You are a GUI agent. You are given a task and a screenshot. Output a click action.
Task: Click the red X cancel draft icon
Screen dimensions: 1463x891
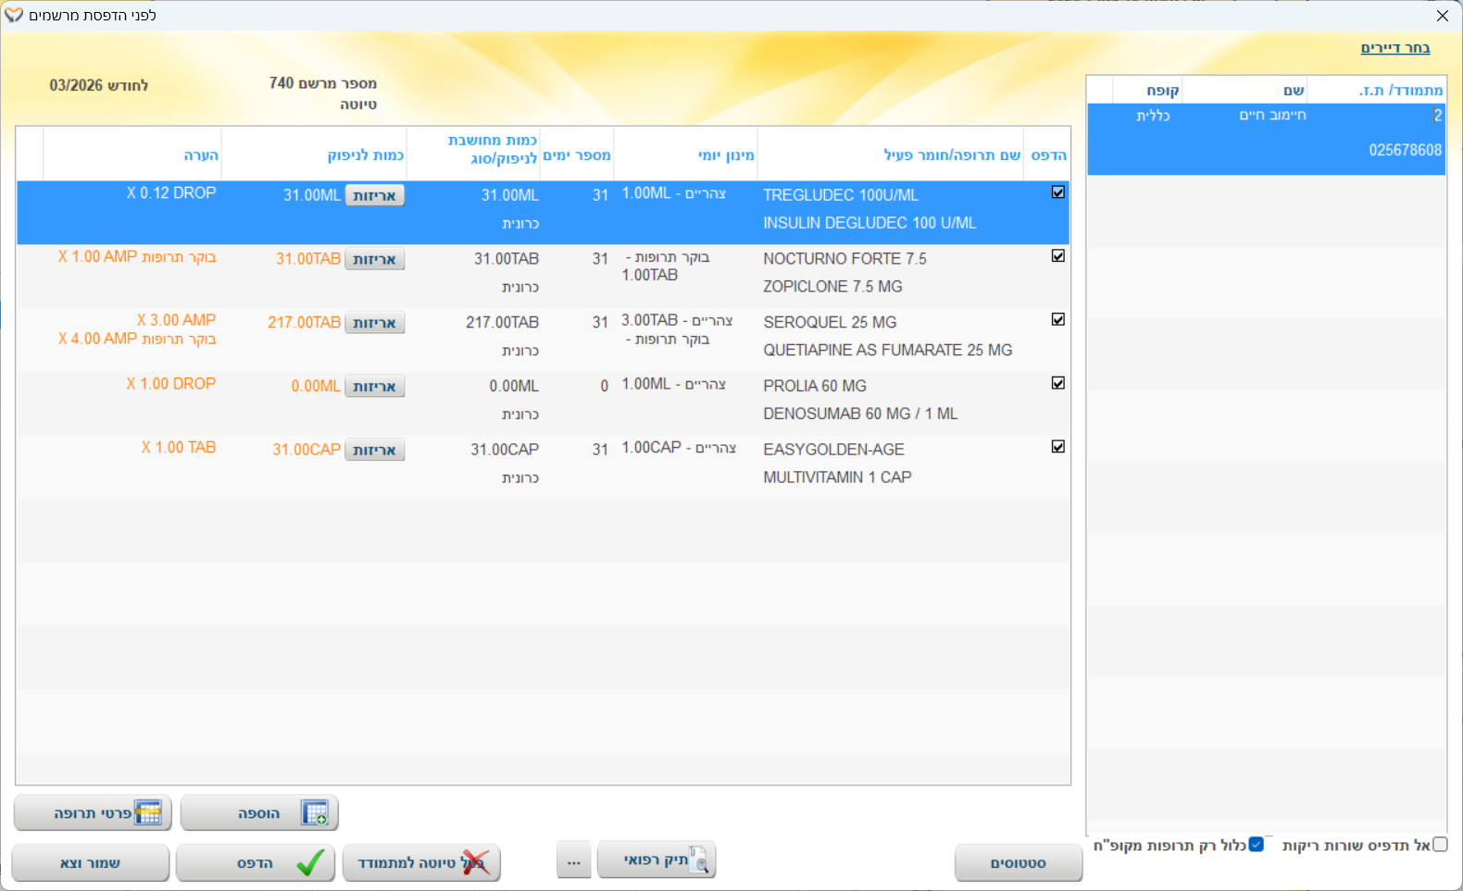[475, 862]
